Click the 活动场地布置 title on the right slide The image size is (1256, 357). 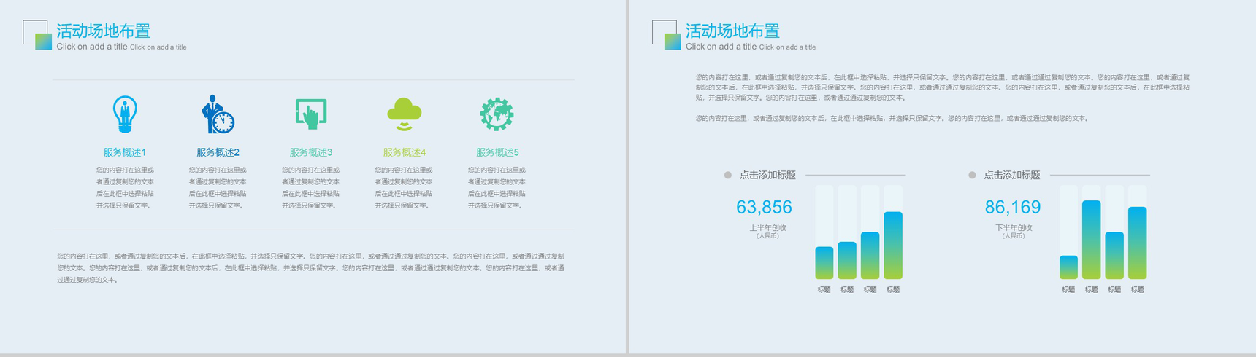pos(732,31)
